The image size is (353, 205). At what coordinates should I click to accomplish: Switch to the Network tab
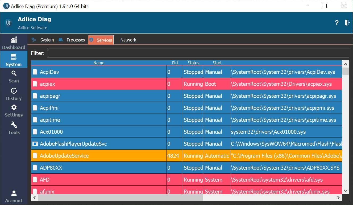128,40
